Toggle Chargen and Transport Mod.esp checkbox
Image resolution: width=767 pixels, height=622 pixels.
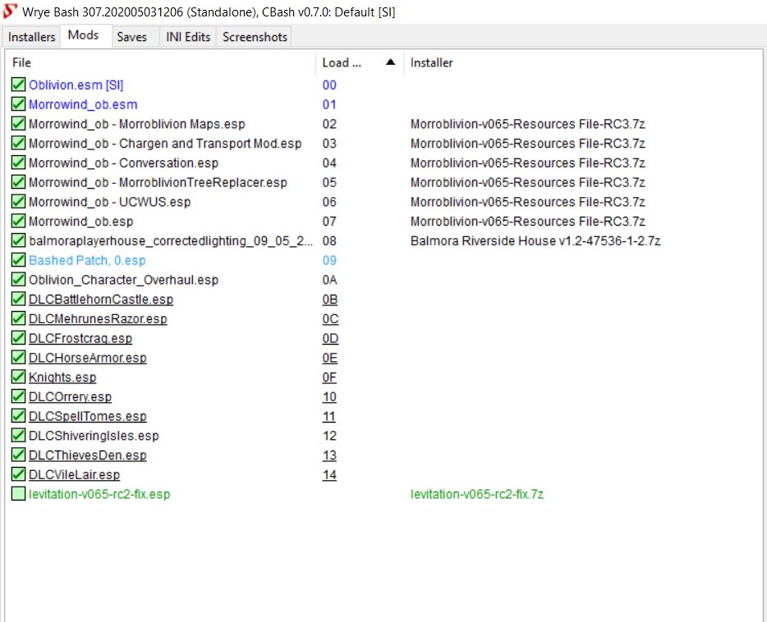(x=18, y=143)
